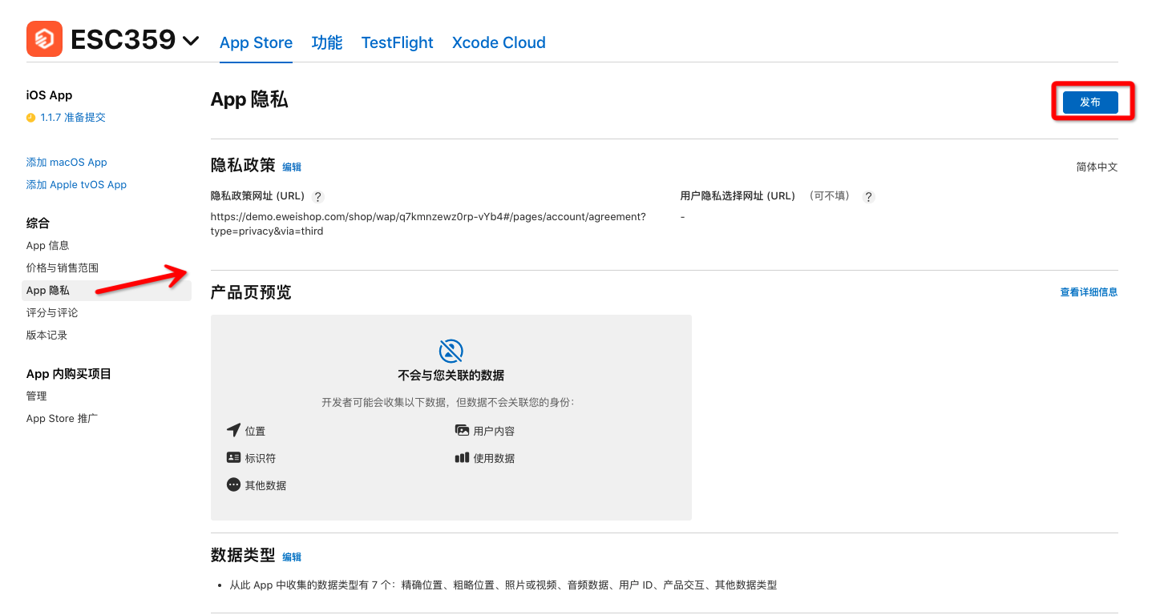
Task: Click the privacy policy URL text
Action: 428,224
